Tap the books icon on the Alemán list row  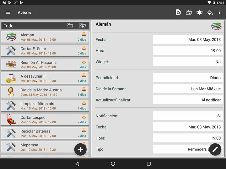click(11, 37)
